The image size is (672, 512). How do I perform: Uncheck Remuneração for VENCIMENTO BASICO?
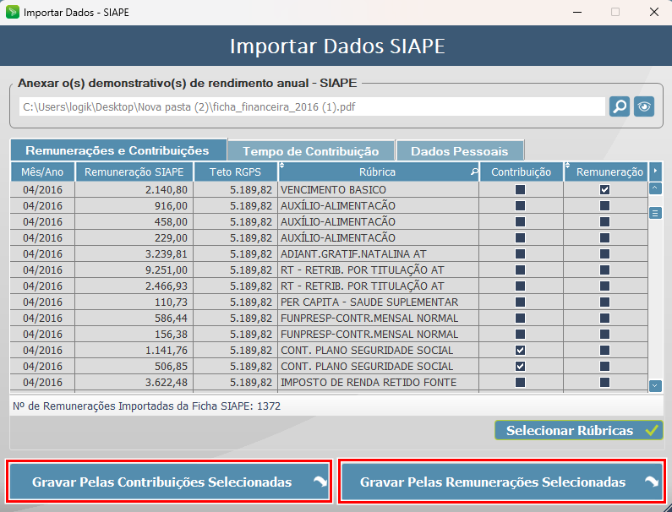pos(604,190)
